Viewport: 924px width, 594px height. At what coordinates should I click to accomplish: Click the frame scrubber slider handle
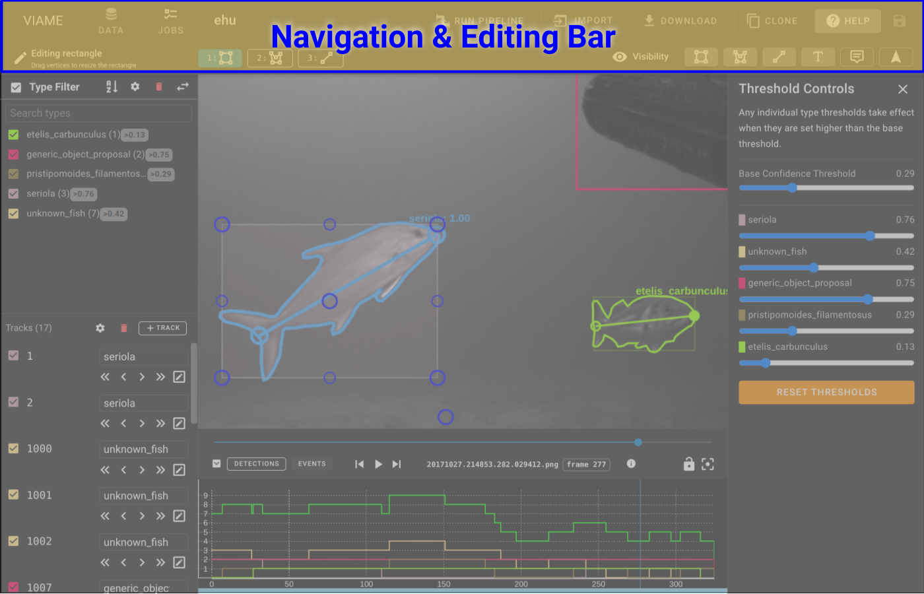pyautogui.click(x=638, y=442)
